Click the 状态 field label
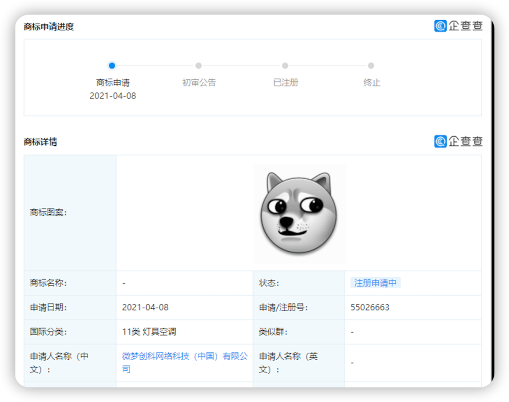Viewport: 509px width, 402px height. tap(269, 283)
